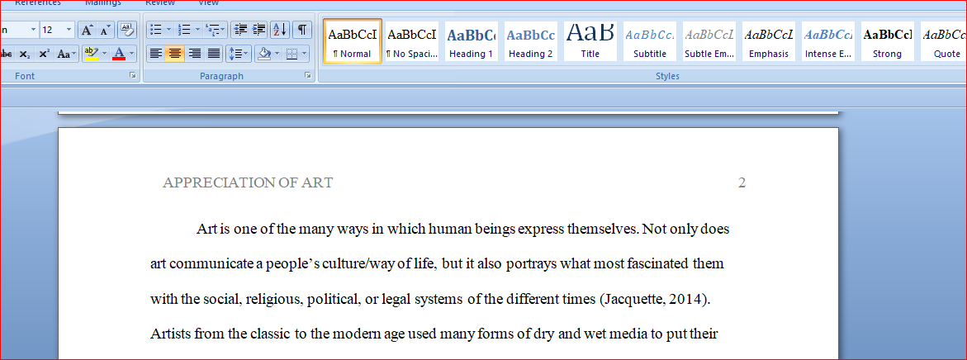Viewport: 967px width, 360px height.
Task: Click the header text APPRECIATION OF ART
Action: point(248,182)
